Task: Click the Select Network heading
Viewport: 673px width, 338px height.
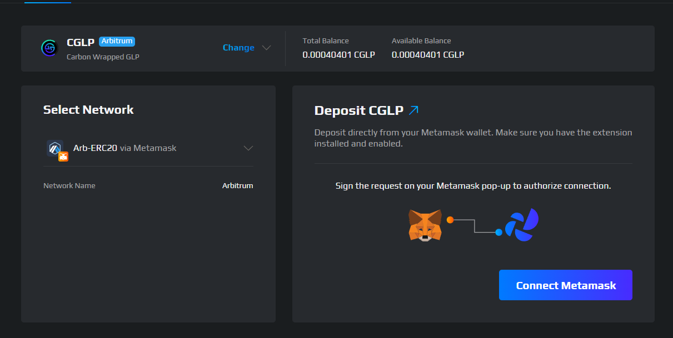Action: [x=88, y=110]
